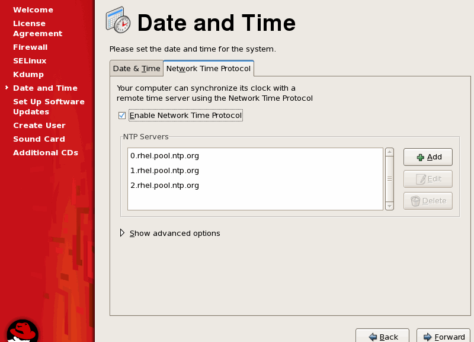Click the pencil Edit icon
474x342 pixels.
point(420,179)
